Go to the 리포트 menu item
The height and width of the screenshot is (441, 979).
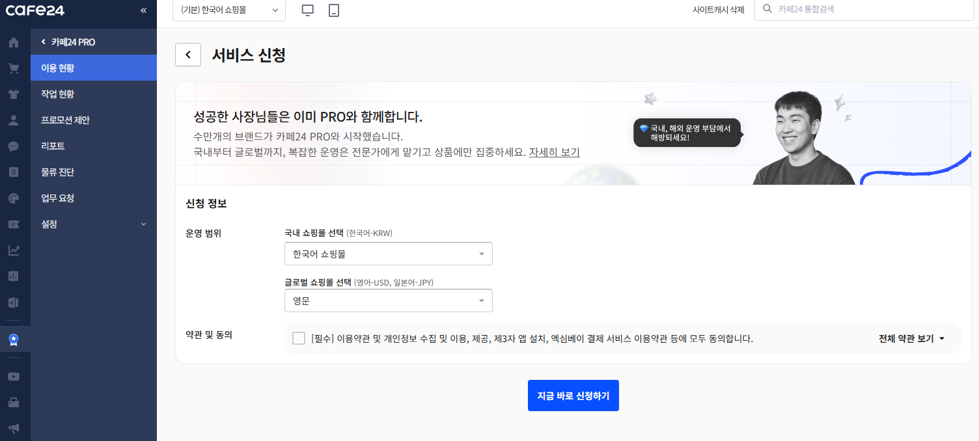click(x=53, y=146)
